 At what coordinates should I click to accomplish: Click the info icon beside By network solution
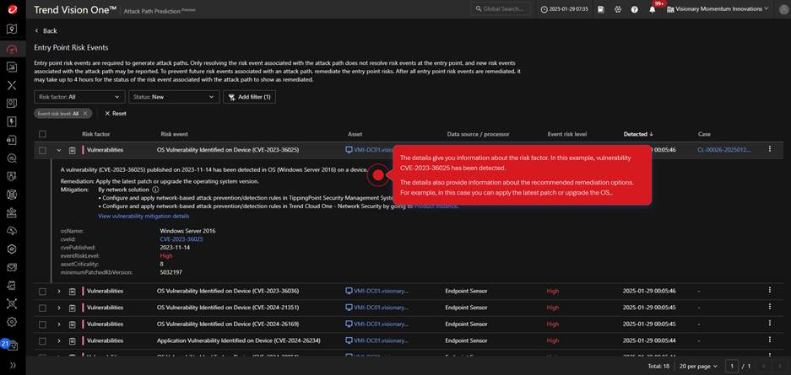pos(155,190)
